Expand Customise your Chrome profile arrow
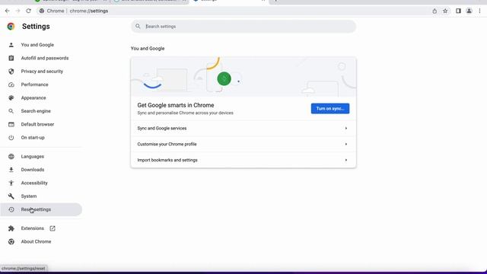Image resolution: width=487 pixels, height=274 pixels. point(346,144)
